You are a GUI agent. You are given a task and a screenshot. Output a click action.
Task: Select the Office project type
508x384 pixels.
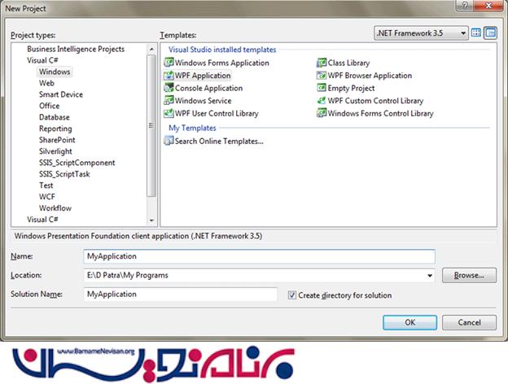point(49,106)
